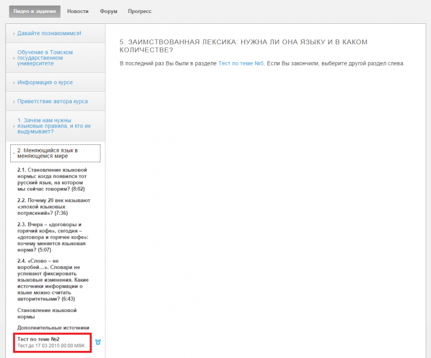Expand the Давайте познакомимся! section
Viewport: 431px width, 358px height.
coord(55,33)
